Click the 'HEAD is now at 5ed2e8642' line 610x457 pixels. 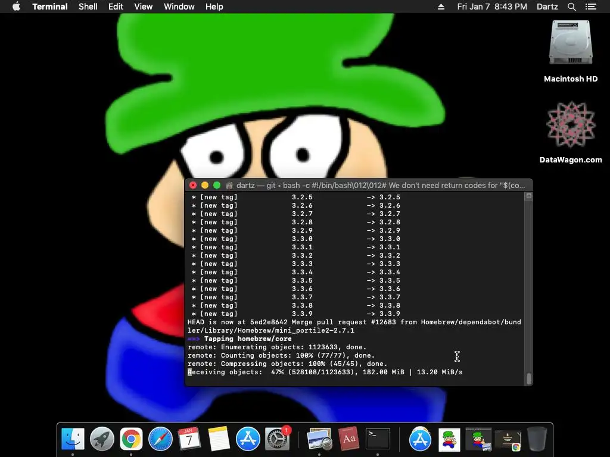354,327
